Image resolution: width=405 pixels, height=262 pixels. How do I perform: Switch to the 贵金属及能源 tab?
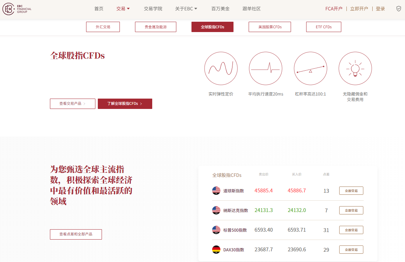[156, 27]
